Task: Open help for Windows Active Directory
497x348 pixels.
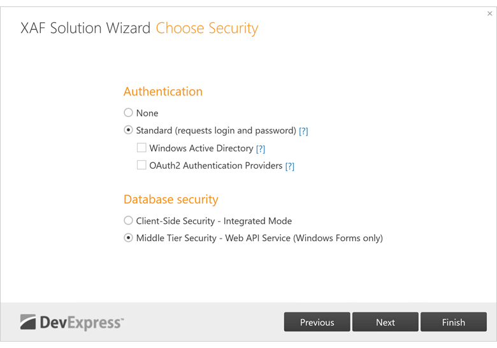Action: (260, 149)
